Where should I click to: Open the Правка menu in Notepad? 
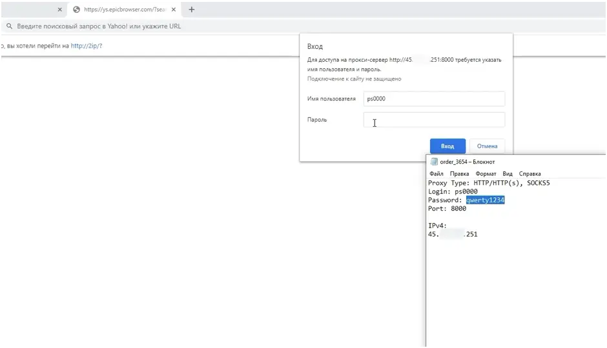coord(459,174)
